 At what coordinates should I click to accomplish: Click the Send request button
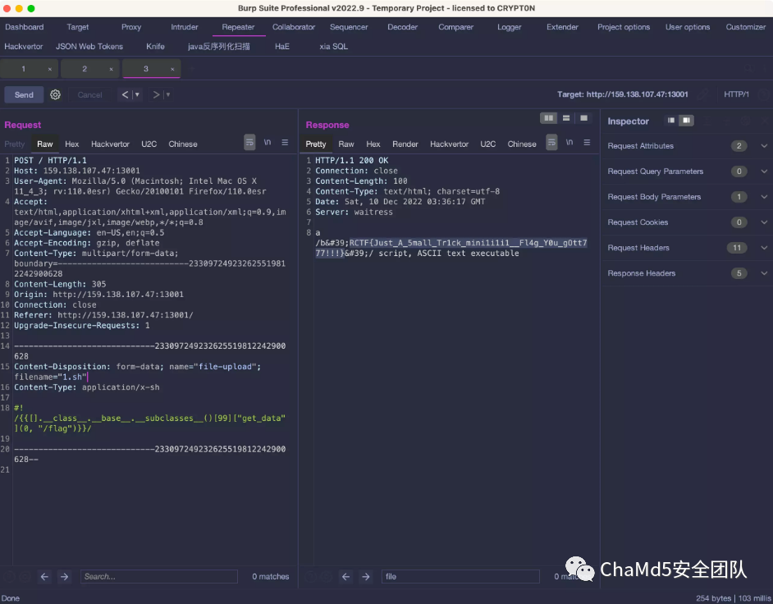pos(24,94)
